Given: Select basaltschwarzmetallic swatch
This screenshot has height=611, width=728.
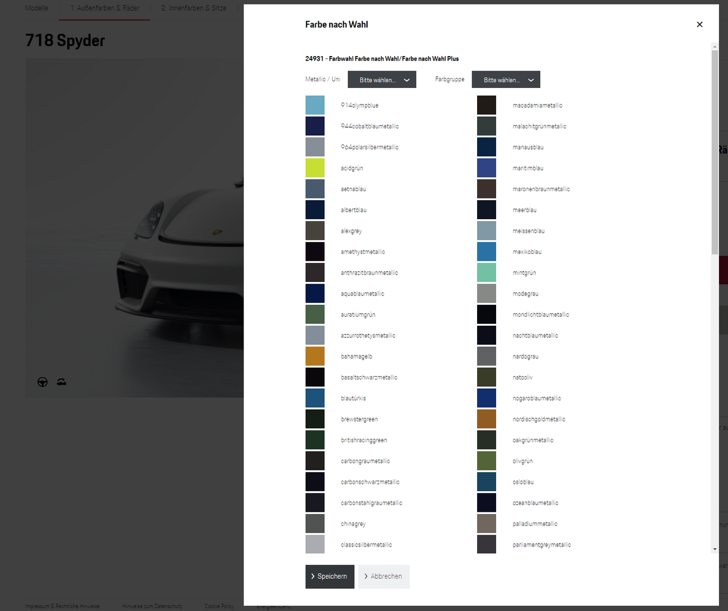Looking at the screenshot, I should pyautogui.click(x=315, y=377).
